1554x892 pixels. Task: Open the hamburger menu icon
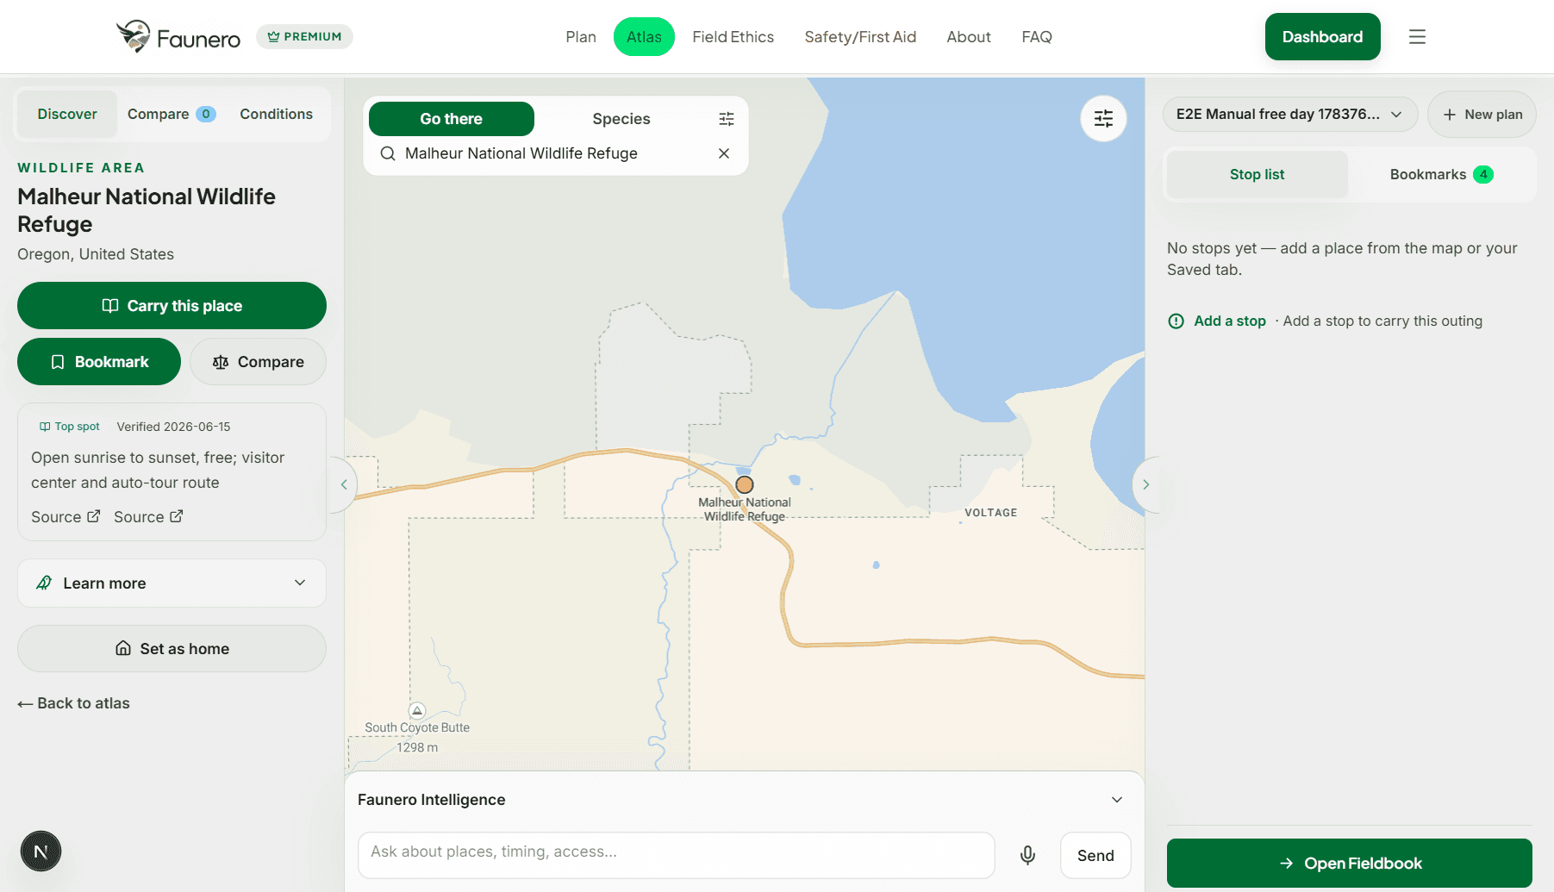(1417, 37)
